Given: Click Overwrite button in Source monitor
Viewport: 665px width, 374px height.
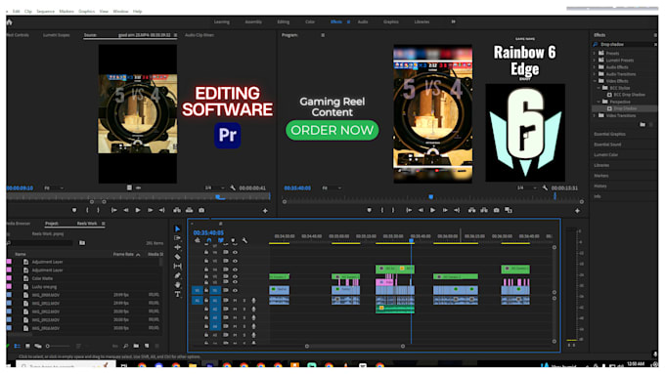Looking at the screenshot, I should [x=189, y=210].
